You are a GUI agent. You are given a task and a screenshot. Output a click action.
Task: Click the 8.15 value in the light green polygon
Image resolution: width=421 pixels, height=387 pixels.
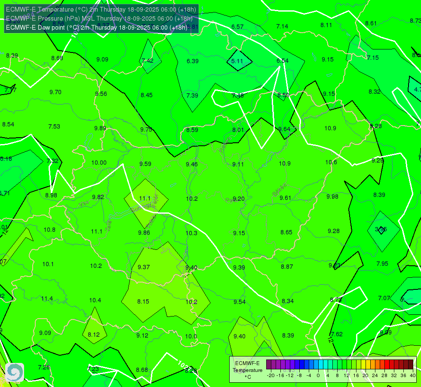tap(143, 301)
